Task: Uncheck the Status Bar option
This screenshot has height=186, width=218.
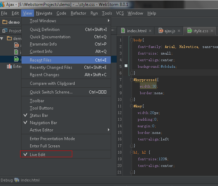Action: pyautogui.click(x=66, y=115)
